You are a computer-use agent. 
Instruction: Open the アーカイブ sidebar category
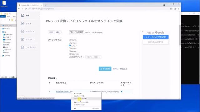pos(28,40)
